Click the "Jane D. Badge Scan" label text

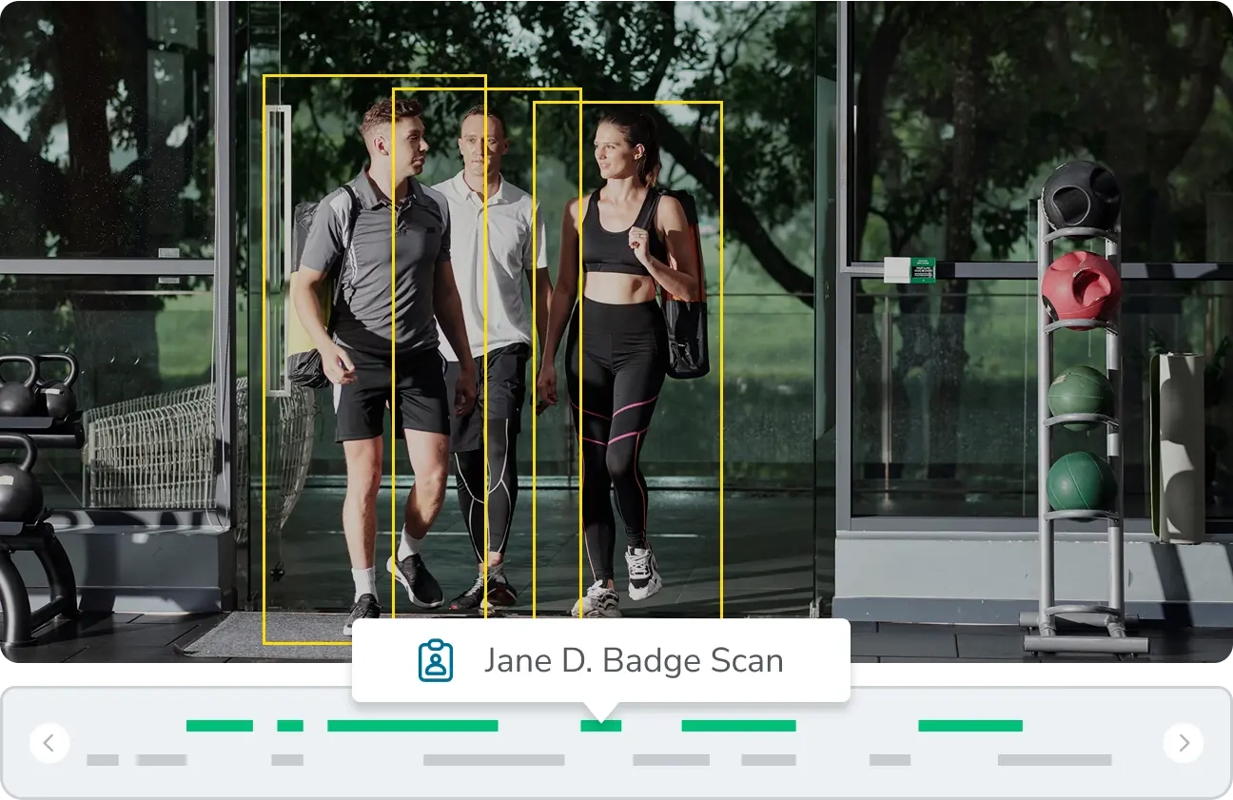(x=635, y=659)
